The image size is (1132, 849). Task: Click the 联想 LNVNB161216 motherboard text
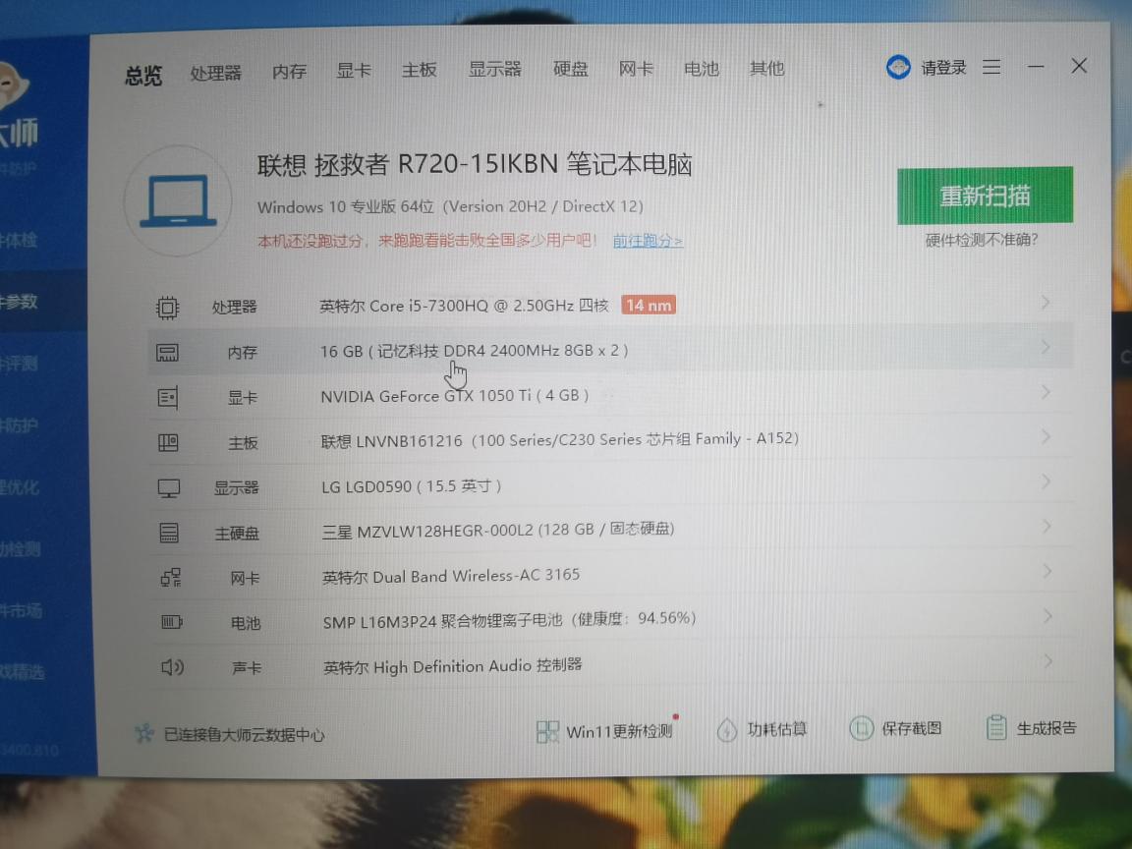point(559,439)
